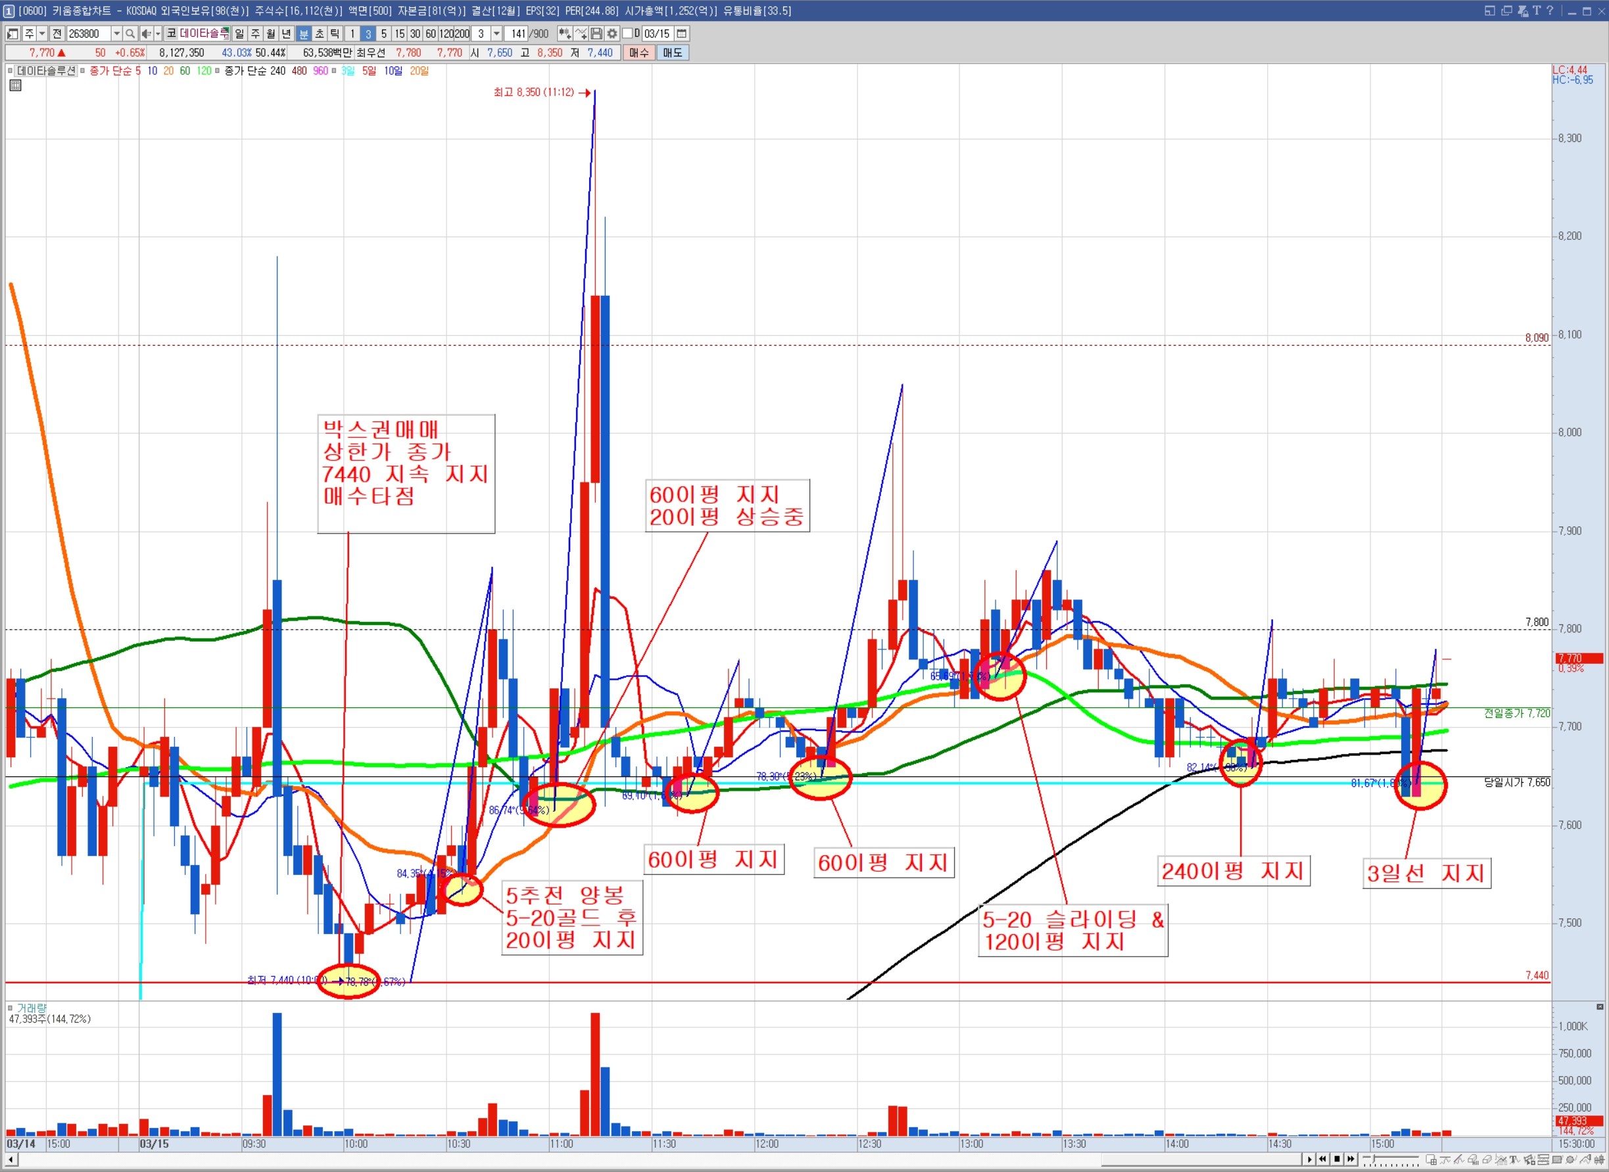The width and height of the screenshot is (1609, 1172).
Task: Open chart settings gear icon
Action: [x=612, y=34]
